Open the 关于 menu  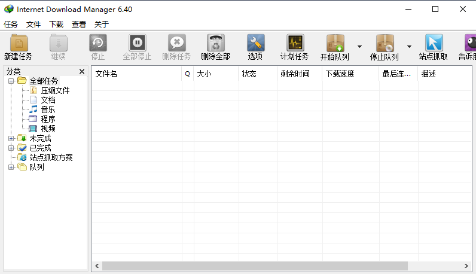click(x=102, y=25)
